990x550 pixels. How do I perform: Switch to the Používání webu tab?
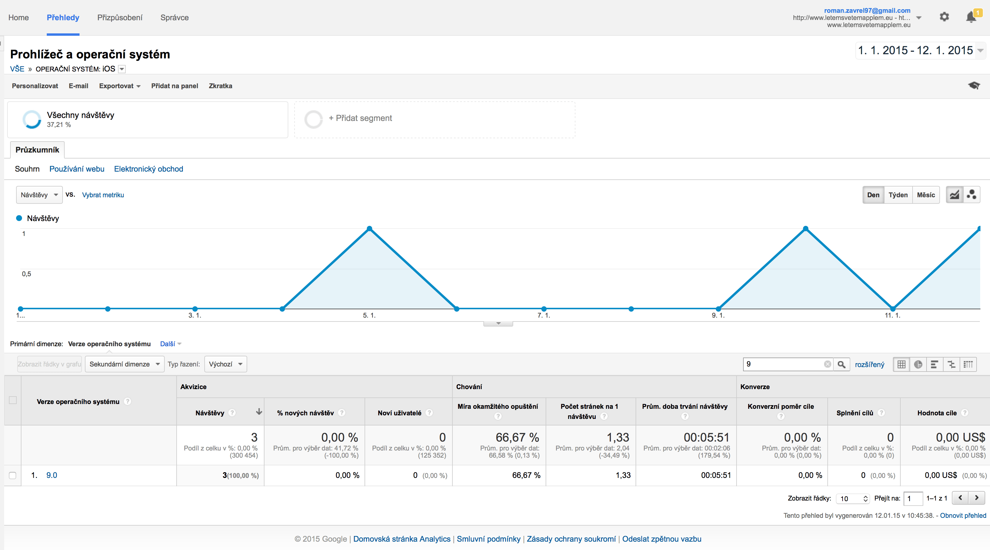77,169
